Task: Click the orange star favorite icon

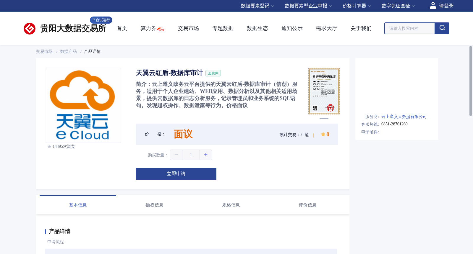Action: (323, 134)
